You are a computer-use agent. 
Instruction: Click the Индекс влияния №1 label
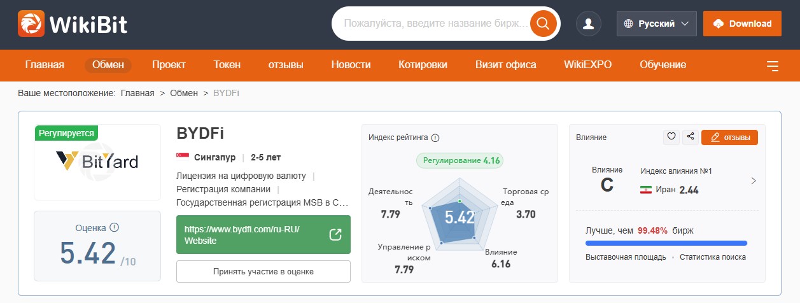[676, 171]
